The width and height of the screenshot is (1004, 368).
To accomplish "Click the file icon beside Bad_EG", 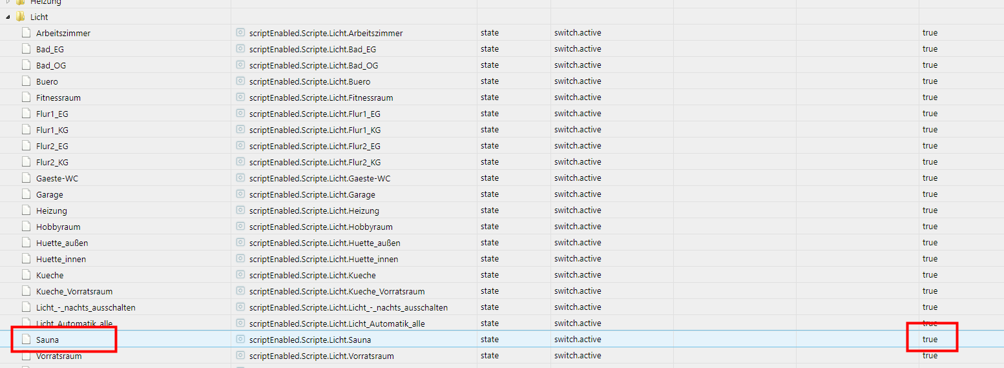I will pyautogui.click(x=26, y=48).
